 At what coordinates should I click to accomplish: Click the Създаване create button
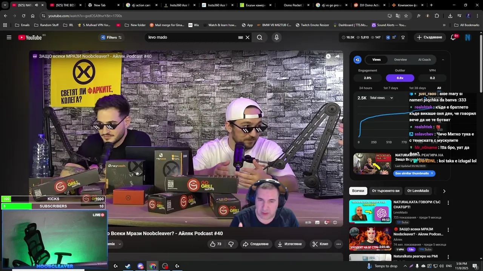click(429, 37)
